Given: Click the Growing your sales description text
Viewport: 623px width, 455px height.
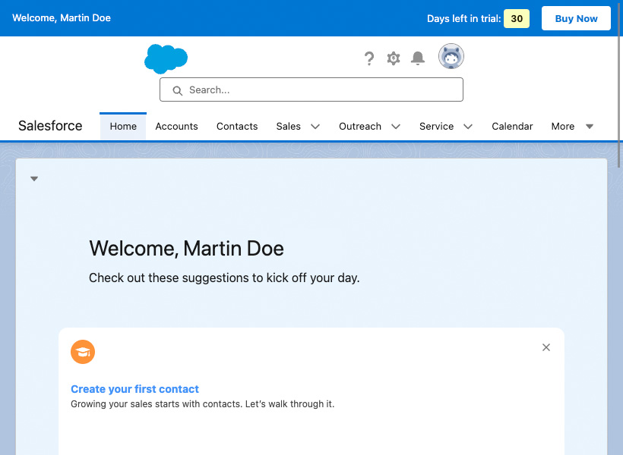Looking at the screenshot, I should tap(203, 404).
